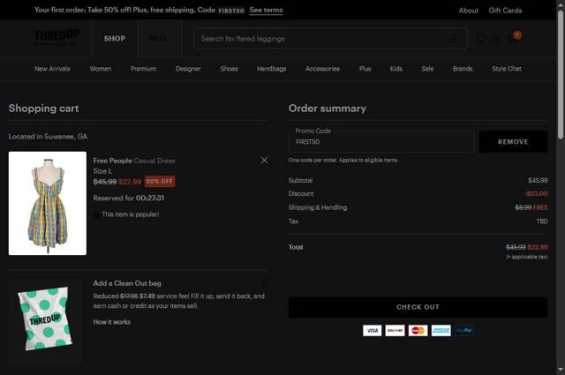Click the Reserved for 00:27:31 timer
Viewport: 565px width, 375px height.
coord(129,198)
